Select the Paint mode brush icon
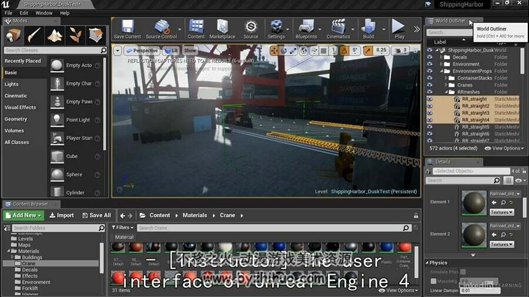The image size is (529, 297). click(x=34, y=35)
